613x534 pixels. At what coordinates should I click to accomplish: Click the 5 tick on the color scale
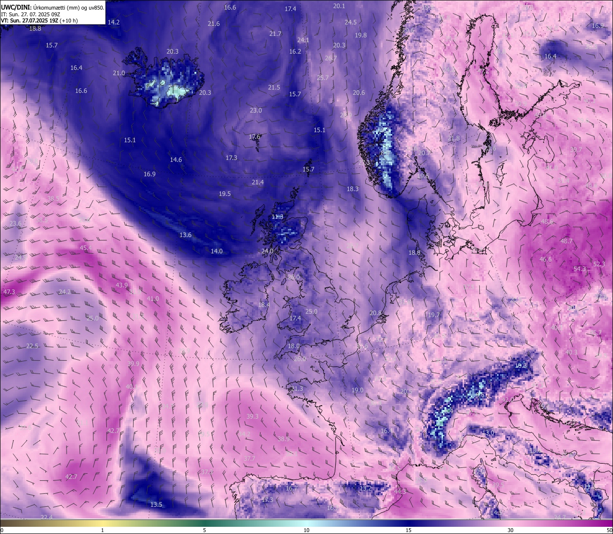point(204,530)
